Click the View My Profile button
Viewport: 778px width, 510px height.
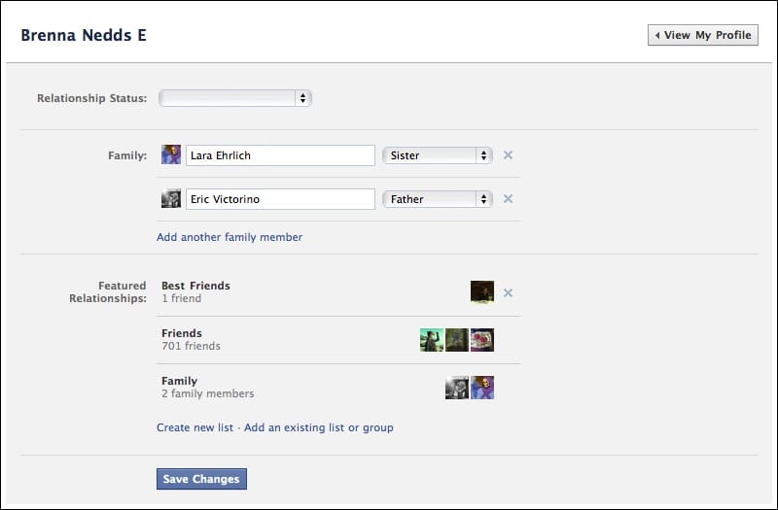point(702,35)
